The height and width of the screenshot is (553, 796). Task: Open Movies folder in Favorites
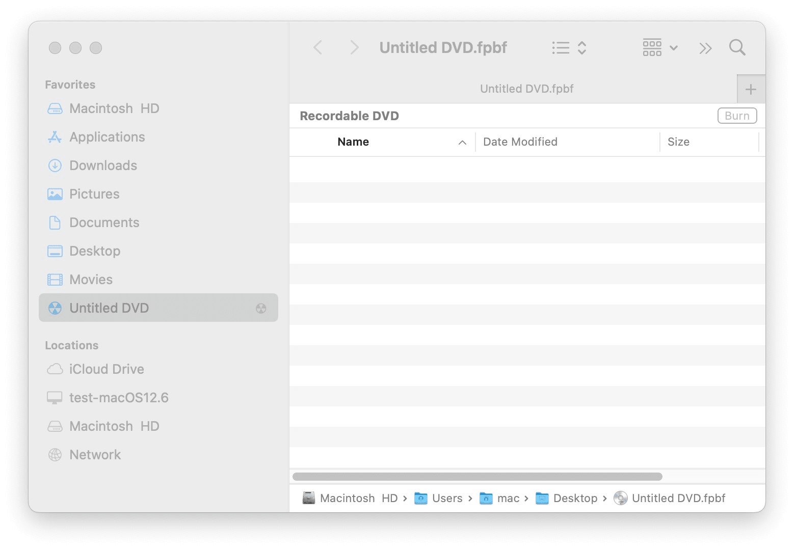tap(91, 280)
